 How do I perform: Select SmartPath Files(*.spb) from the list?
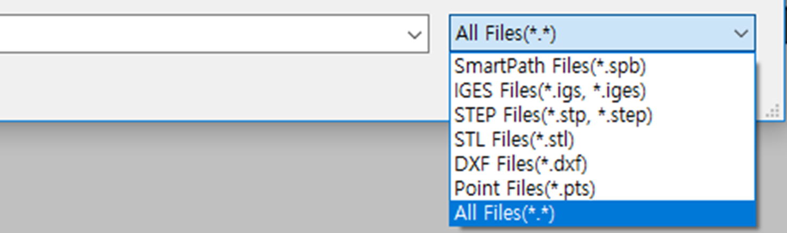[550, 66]
